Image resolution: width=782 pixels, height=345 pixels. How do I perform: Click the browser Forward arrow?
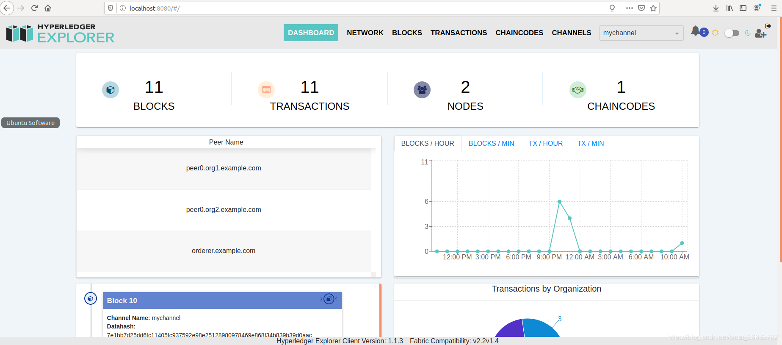tap(21, 8)
